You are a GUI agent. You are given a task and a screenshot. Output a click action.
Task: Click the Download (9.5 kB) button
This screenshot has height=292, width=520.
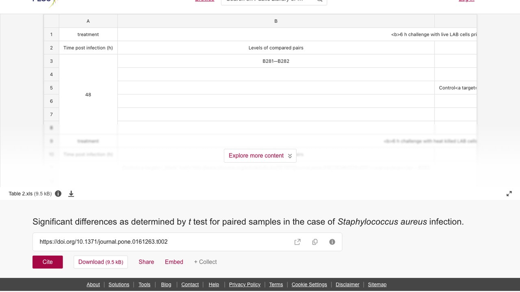[x=101, y=262]
